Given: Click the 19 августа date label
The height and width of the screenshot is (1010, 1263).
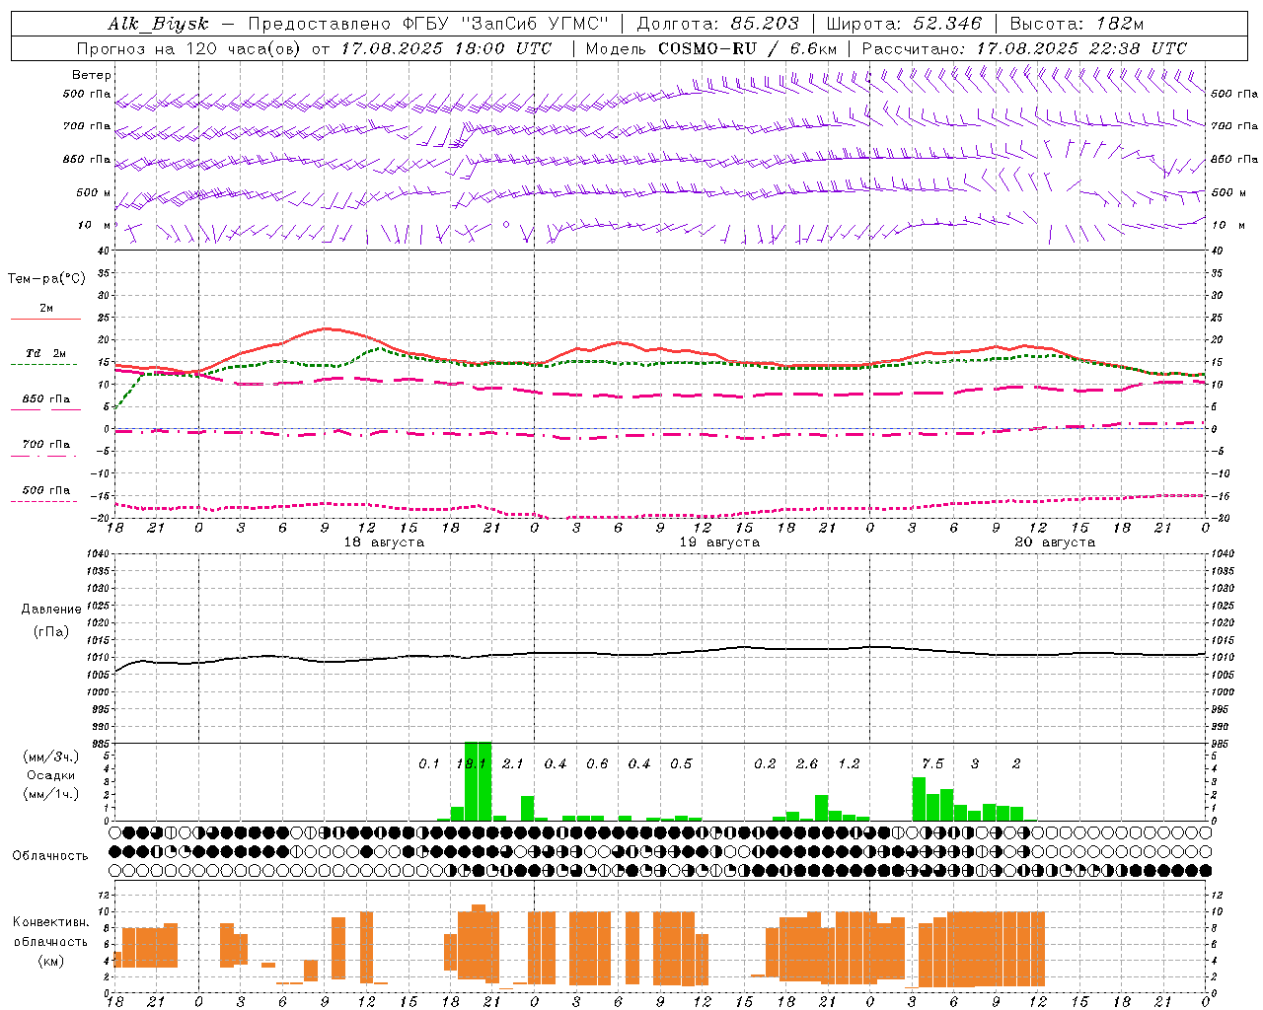Looking at the screenshot, I should [719, 542].
